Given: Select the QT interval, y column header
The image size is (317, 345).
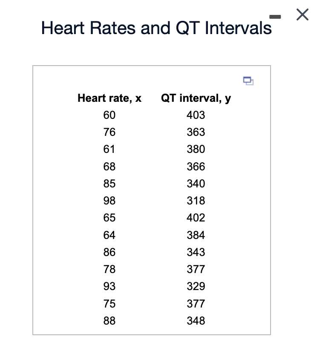Looking at the screenshot, I should [x=196, y=98].
